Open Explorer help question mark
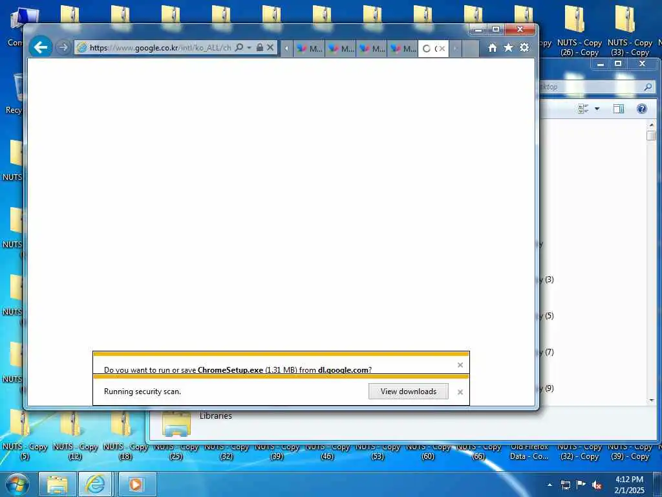The width and height of the screenshot is (662, 497). tap(642, 109)
